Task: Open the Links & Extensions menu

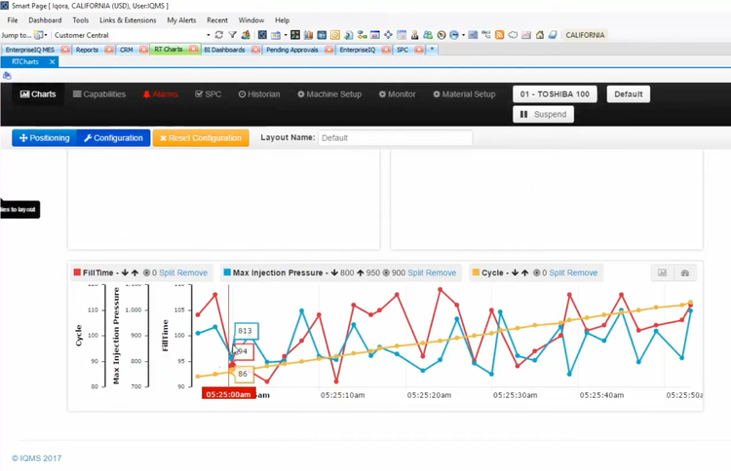Action: (128, 20)
